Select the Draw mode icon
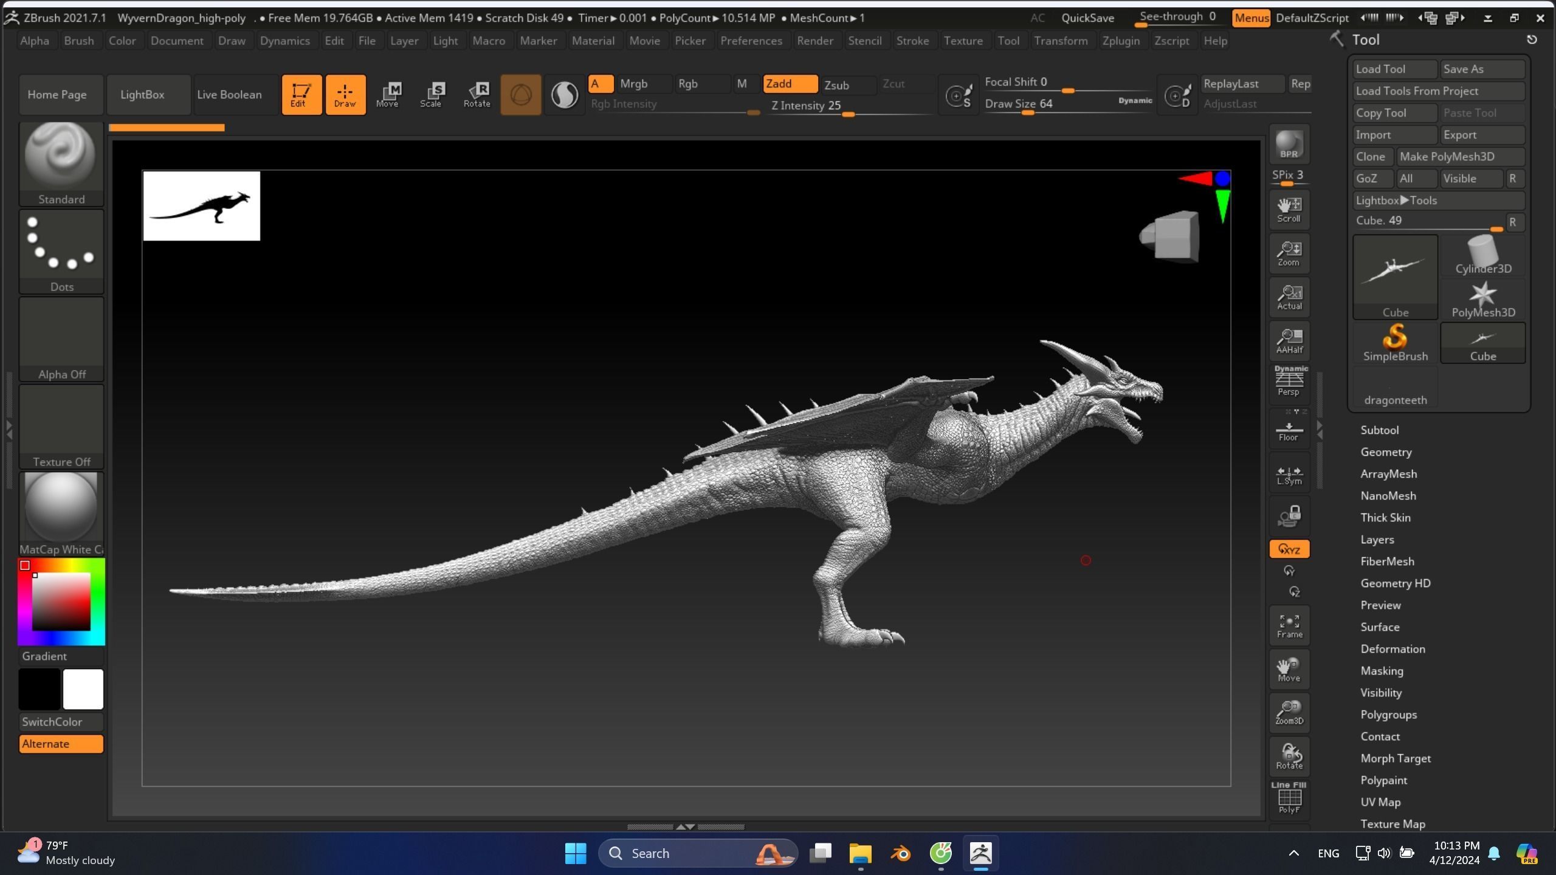 pos(345,95)
